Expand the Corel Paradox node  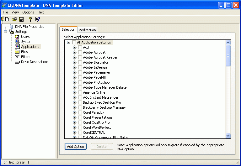coord(75,112)
